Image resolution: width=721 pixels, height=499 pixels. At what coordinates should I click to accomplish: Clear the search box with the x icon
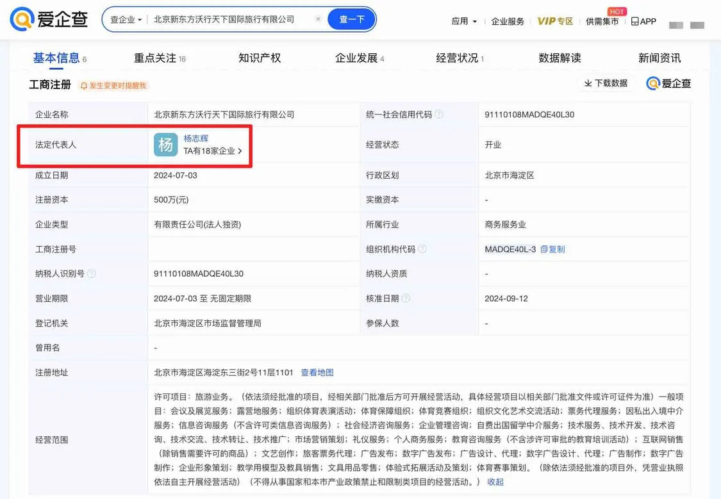pos(318,19)
